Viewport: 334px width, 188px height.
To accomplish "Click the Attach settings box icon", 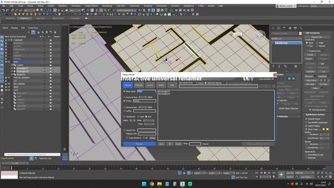I will (315, 59).
